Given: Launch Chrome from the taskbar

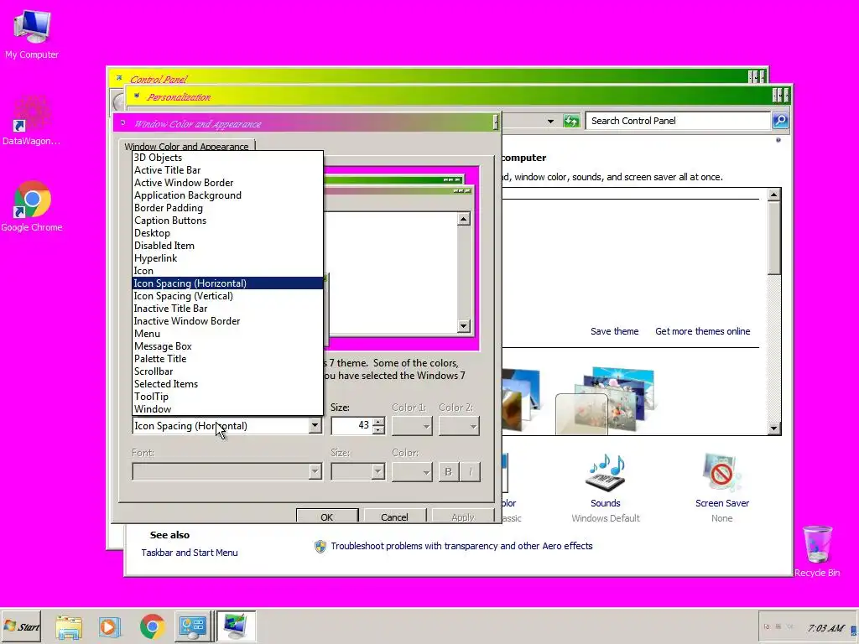Looking at the screenshot, I should coord(153,626).
